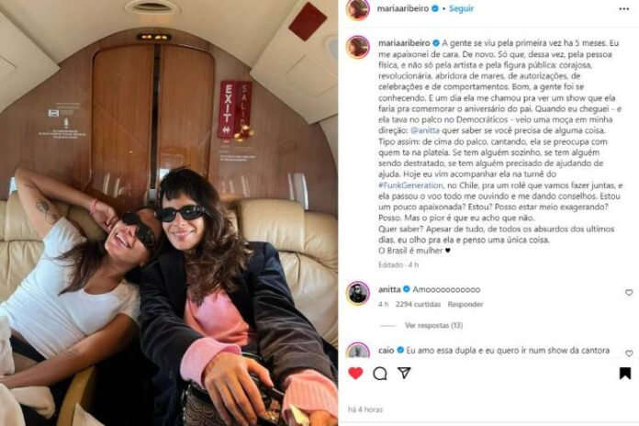The width and height of the screenshot is (639, 426).
Task: Open the comment bubble icon
Action: [380, 373]
